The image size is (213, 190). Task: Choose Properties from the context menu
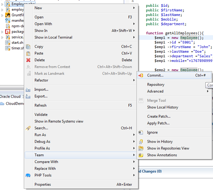click(43, 184)
